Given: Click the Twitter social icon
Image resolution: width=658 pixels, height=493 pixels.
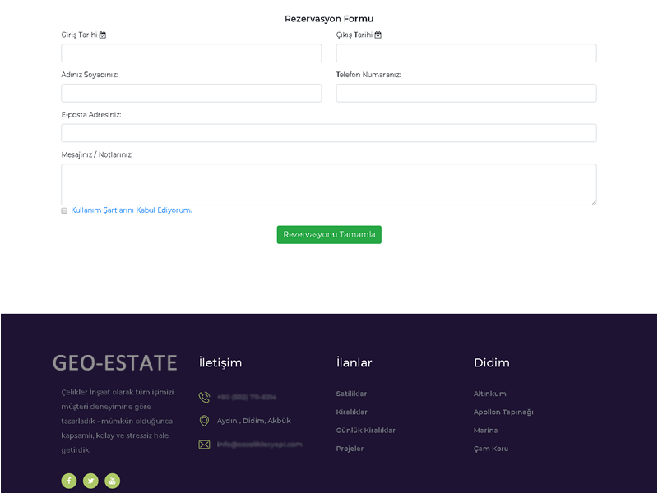Looking at the screenshot, I should pyautogui.click(x=90, y=481).
